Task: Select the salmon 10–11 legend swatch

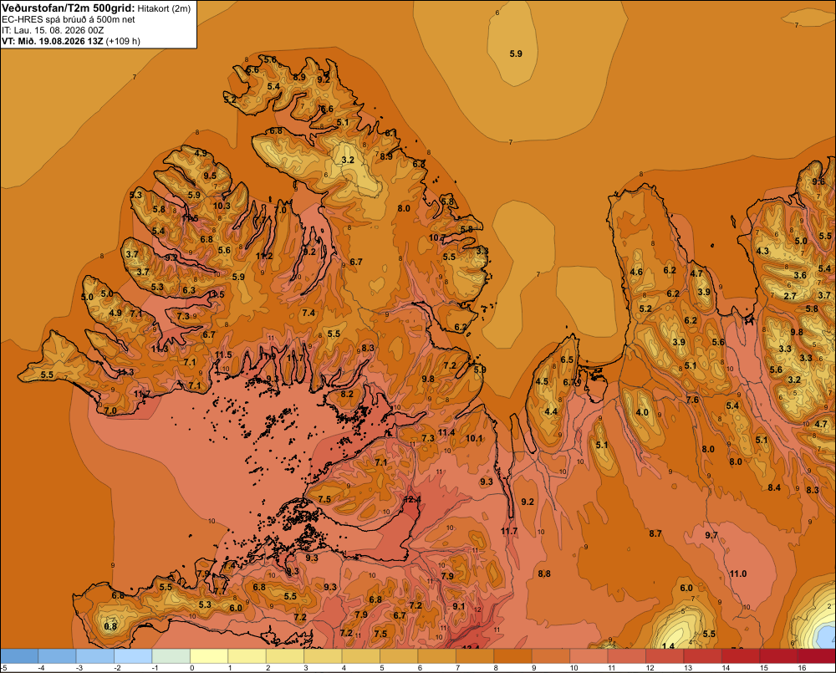Action: point(589,656)
